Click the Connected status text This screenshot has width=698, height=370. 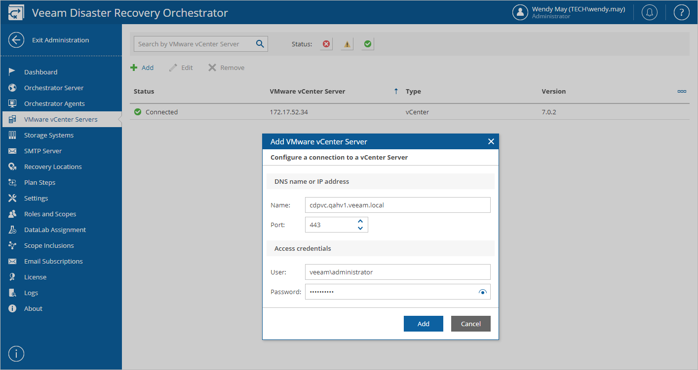(161, 112)
